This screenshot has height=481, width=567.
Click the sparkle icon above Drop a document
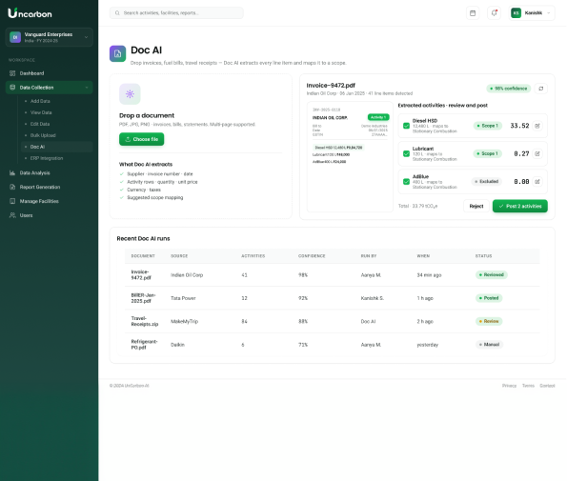click(130, 94)
